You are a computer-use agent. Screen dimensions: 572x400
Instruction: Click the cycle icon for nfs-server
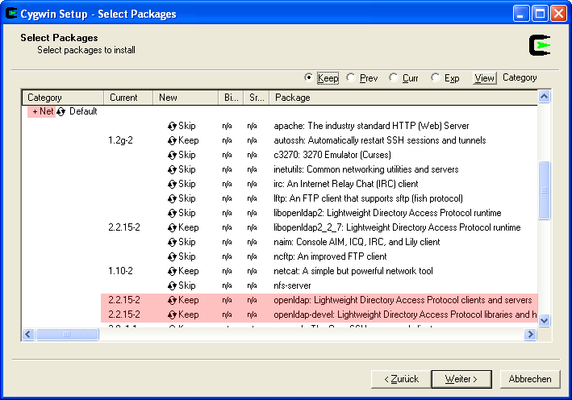click(x=172, y=285)
